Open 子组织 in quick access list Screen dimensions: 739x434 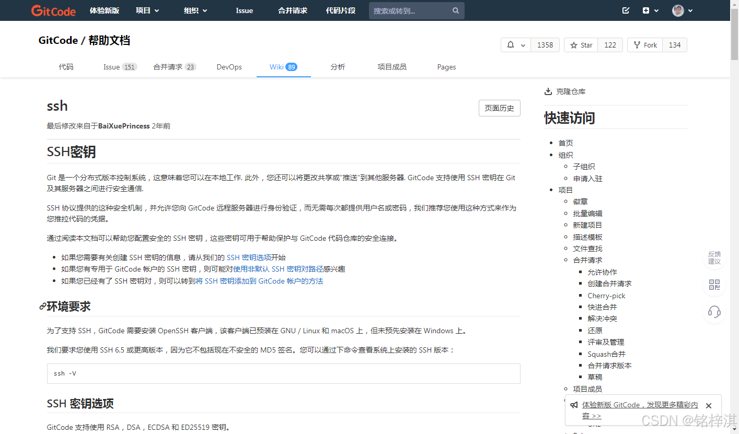tap(584, 167)
